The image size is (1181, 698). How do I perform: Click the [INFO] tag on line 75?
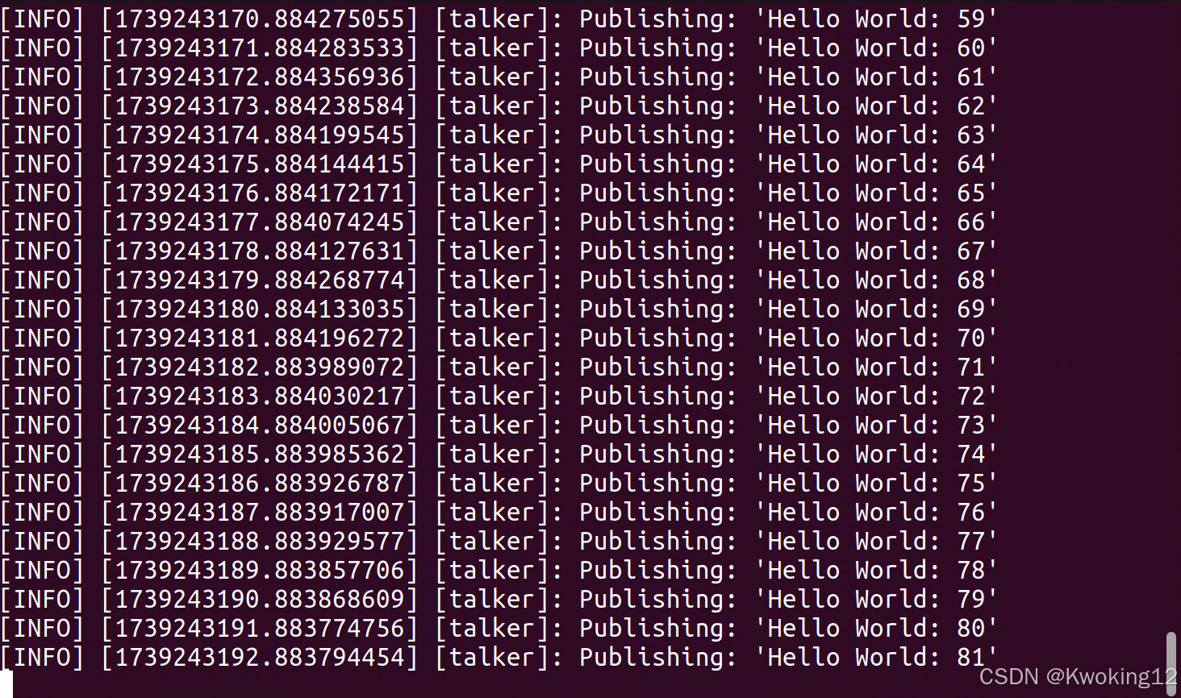coord(42,483)
